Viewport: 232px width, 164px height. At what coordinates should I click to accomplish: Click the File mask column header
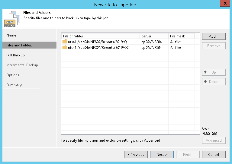click(x=181, y=36)
